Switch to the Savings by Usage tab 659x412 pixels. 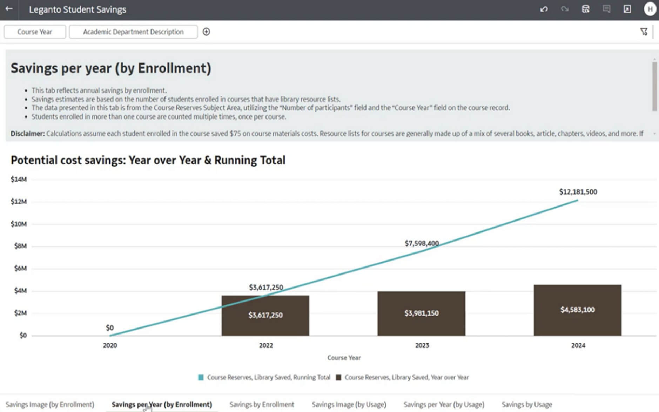[x=527, y=404]
